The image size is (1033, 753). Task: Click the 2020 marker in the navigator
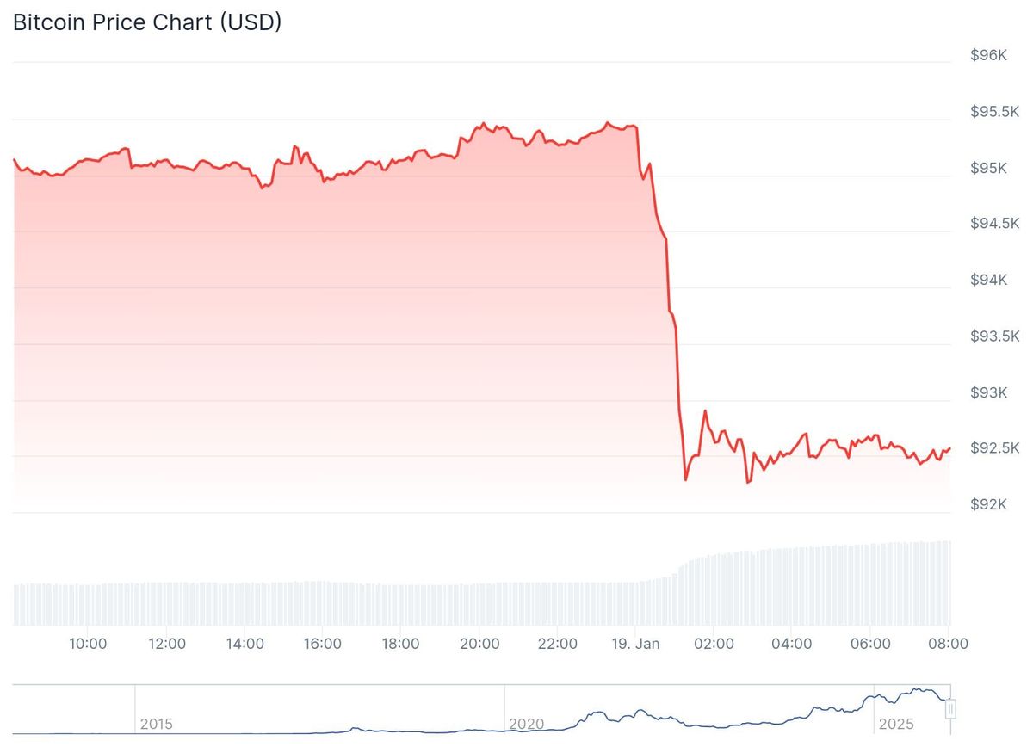pos(526,724)
